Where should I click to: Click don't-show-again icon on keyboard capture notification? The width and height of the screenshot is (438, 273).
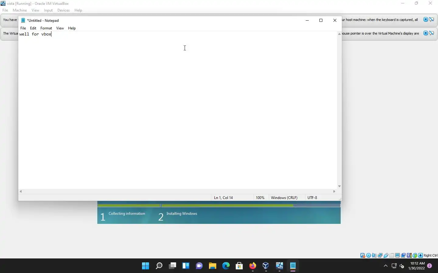(432, 20)
